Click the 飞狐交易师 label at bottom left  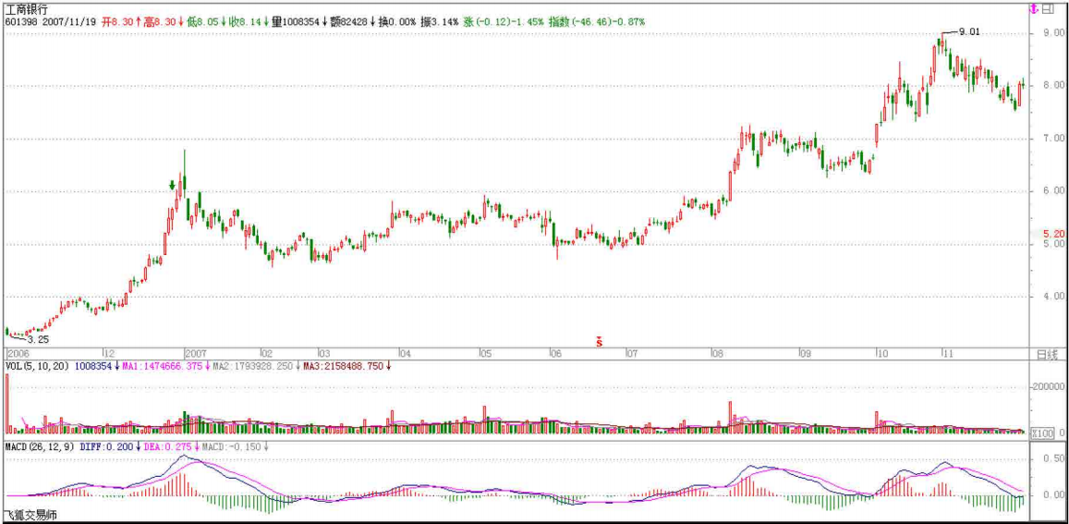(30, 515)
